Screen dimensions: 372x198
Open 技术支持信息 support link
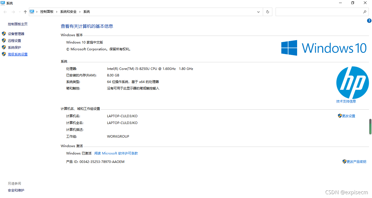[346, 101]
